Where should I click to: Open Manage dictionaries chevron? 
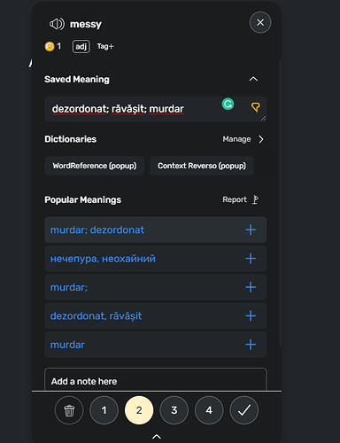261,139
